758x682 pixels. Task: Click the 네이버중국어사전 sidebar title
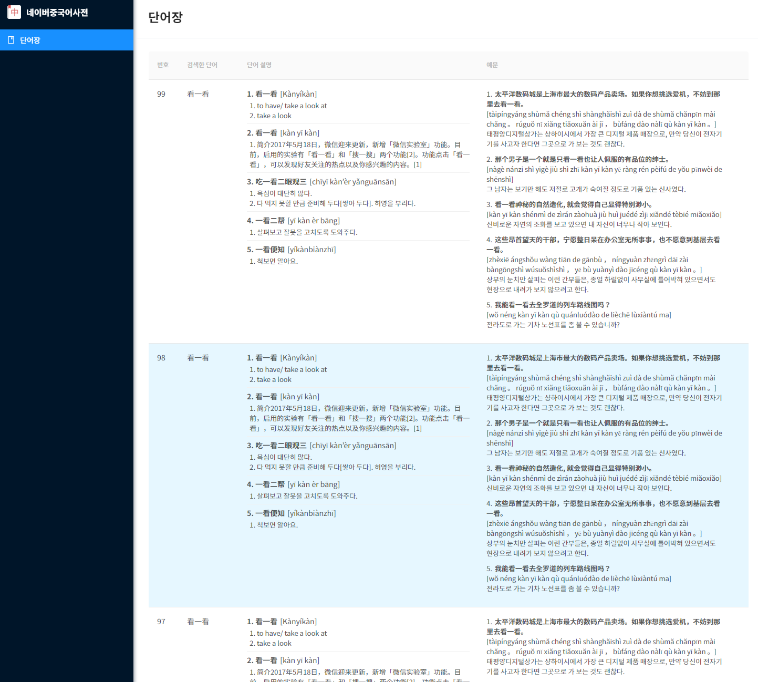(57, 13)
